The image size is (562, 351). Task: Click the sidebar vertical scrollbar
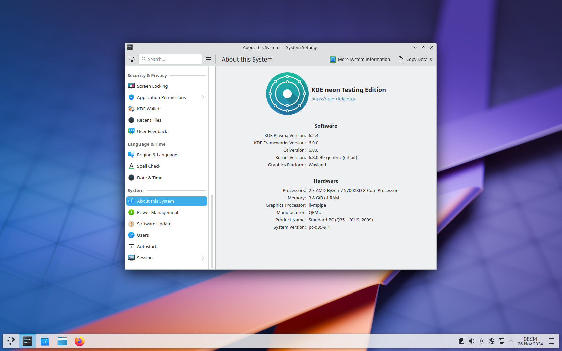click(212, 231)
